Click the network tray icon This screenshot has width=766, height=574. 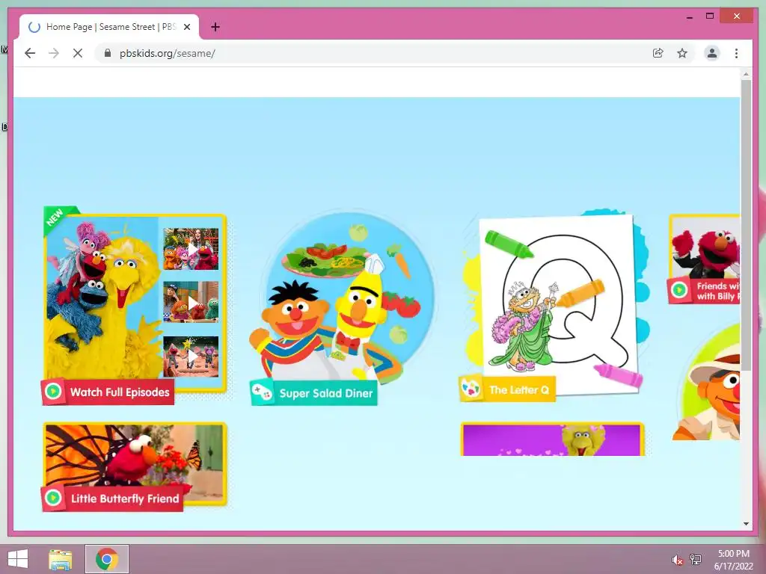tap(695, 559)
